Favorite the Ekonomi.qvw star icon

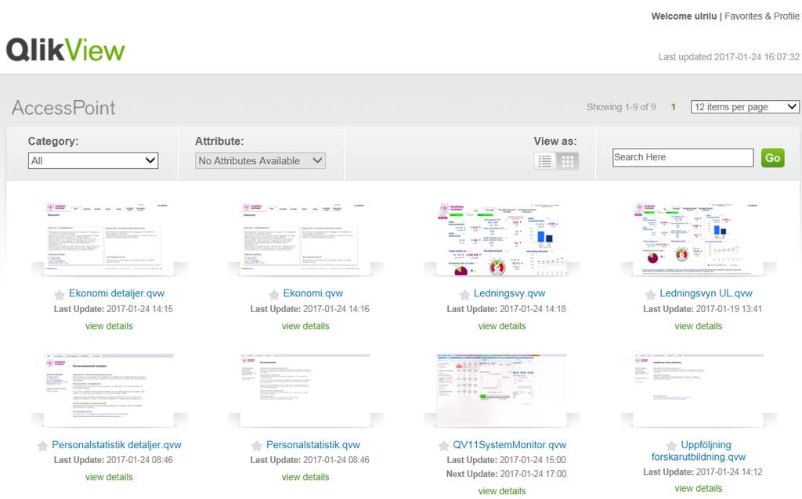tap(273, 294)
